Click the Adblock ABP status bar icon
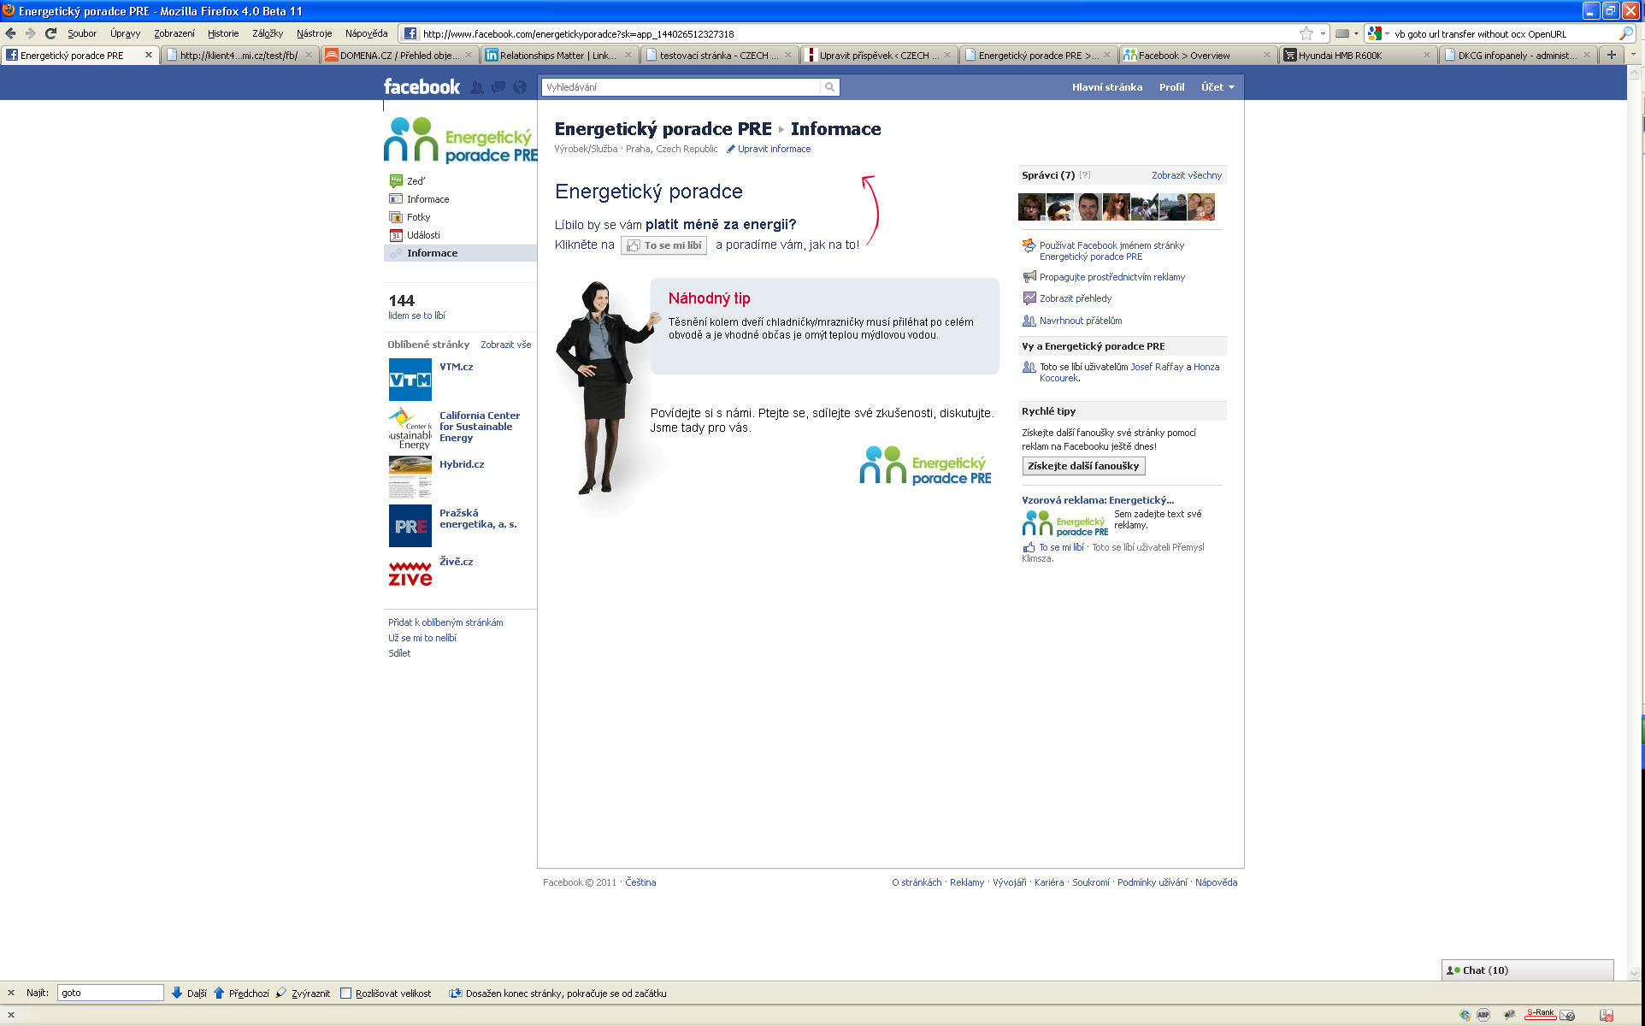Screen dimensions: 1645x1026 tap(1483, 1015)
